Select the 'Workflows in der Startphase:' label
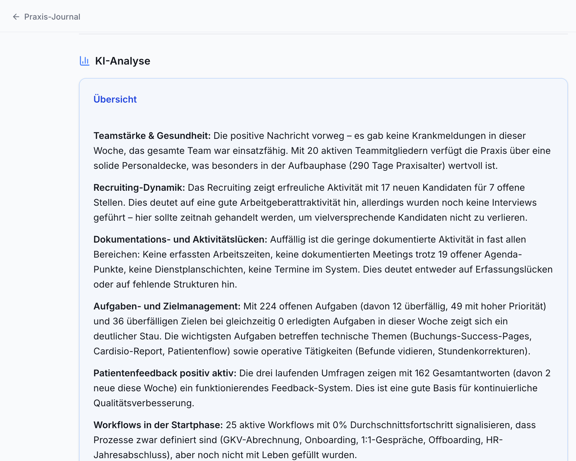The image size is (576, 461). [x=158, y=425]
